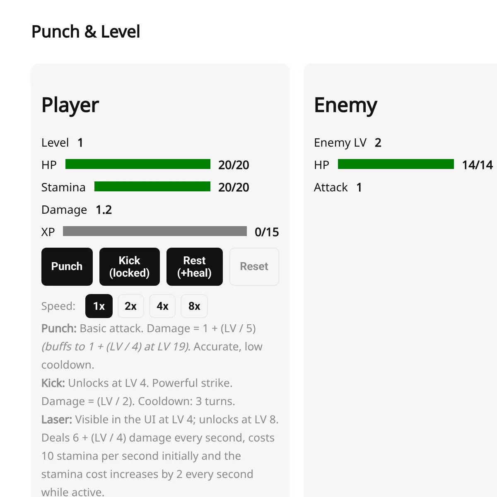Viewport: 497px width, 497px height.
Task: Click the Player panel heading
Action: [x=70, y=105]
